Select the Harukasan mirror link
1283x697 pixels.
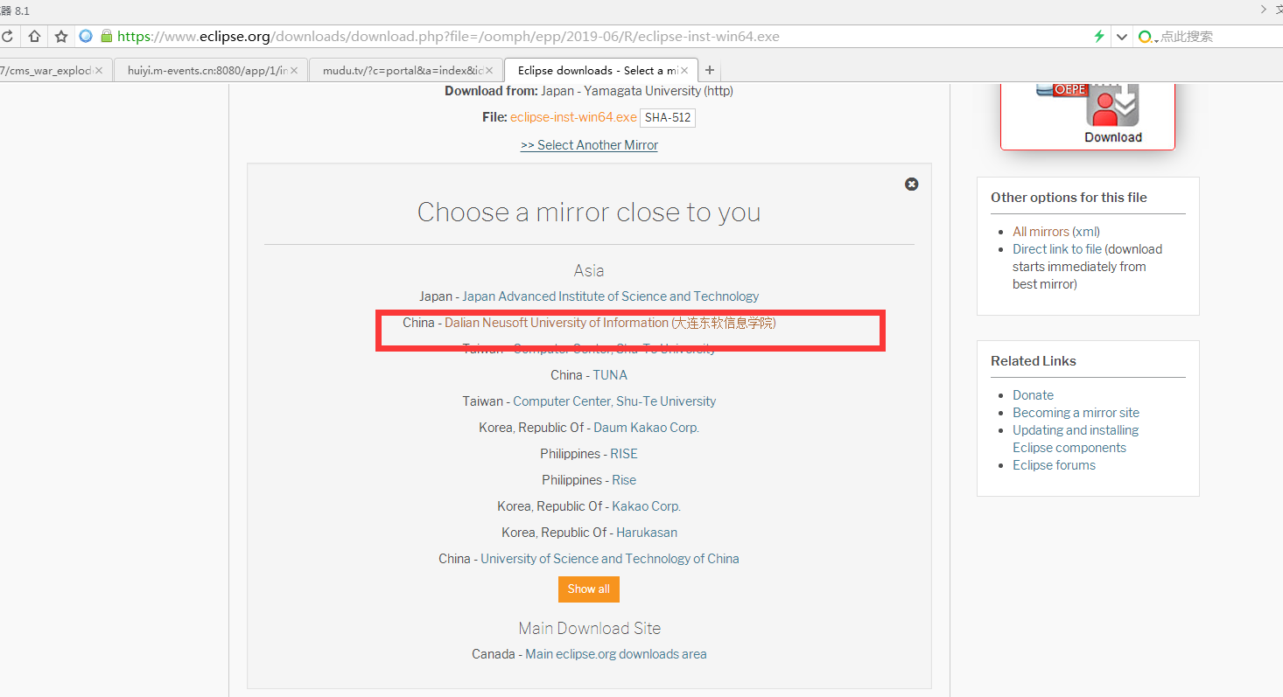647,533
